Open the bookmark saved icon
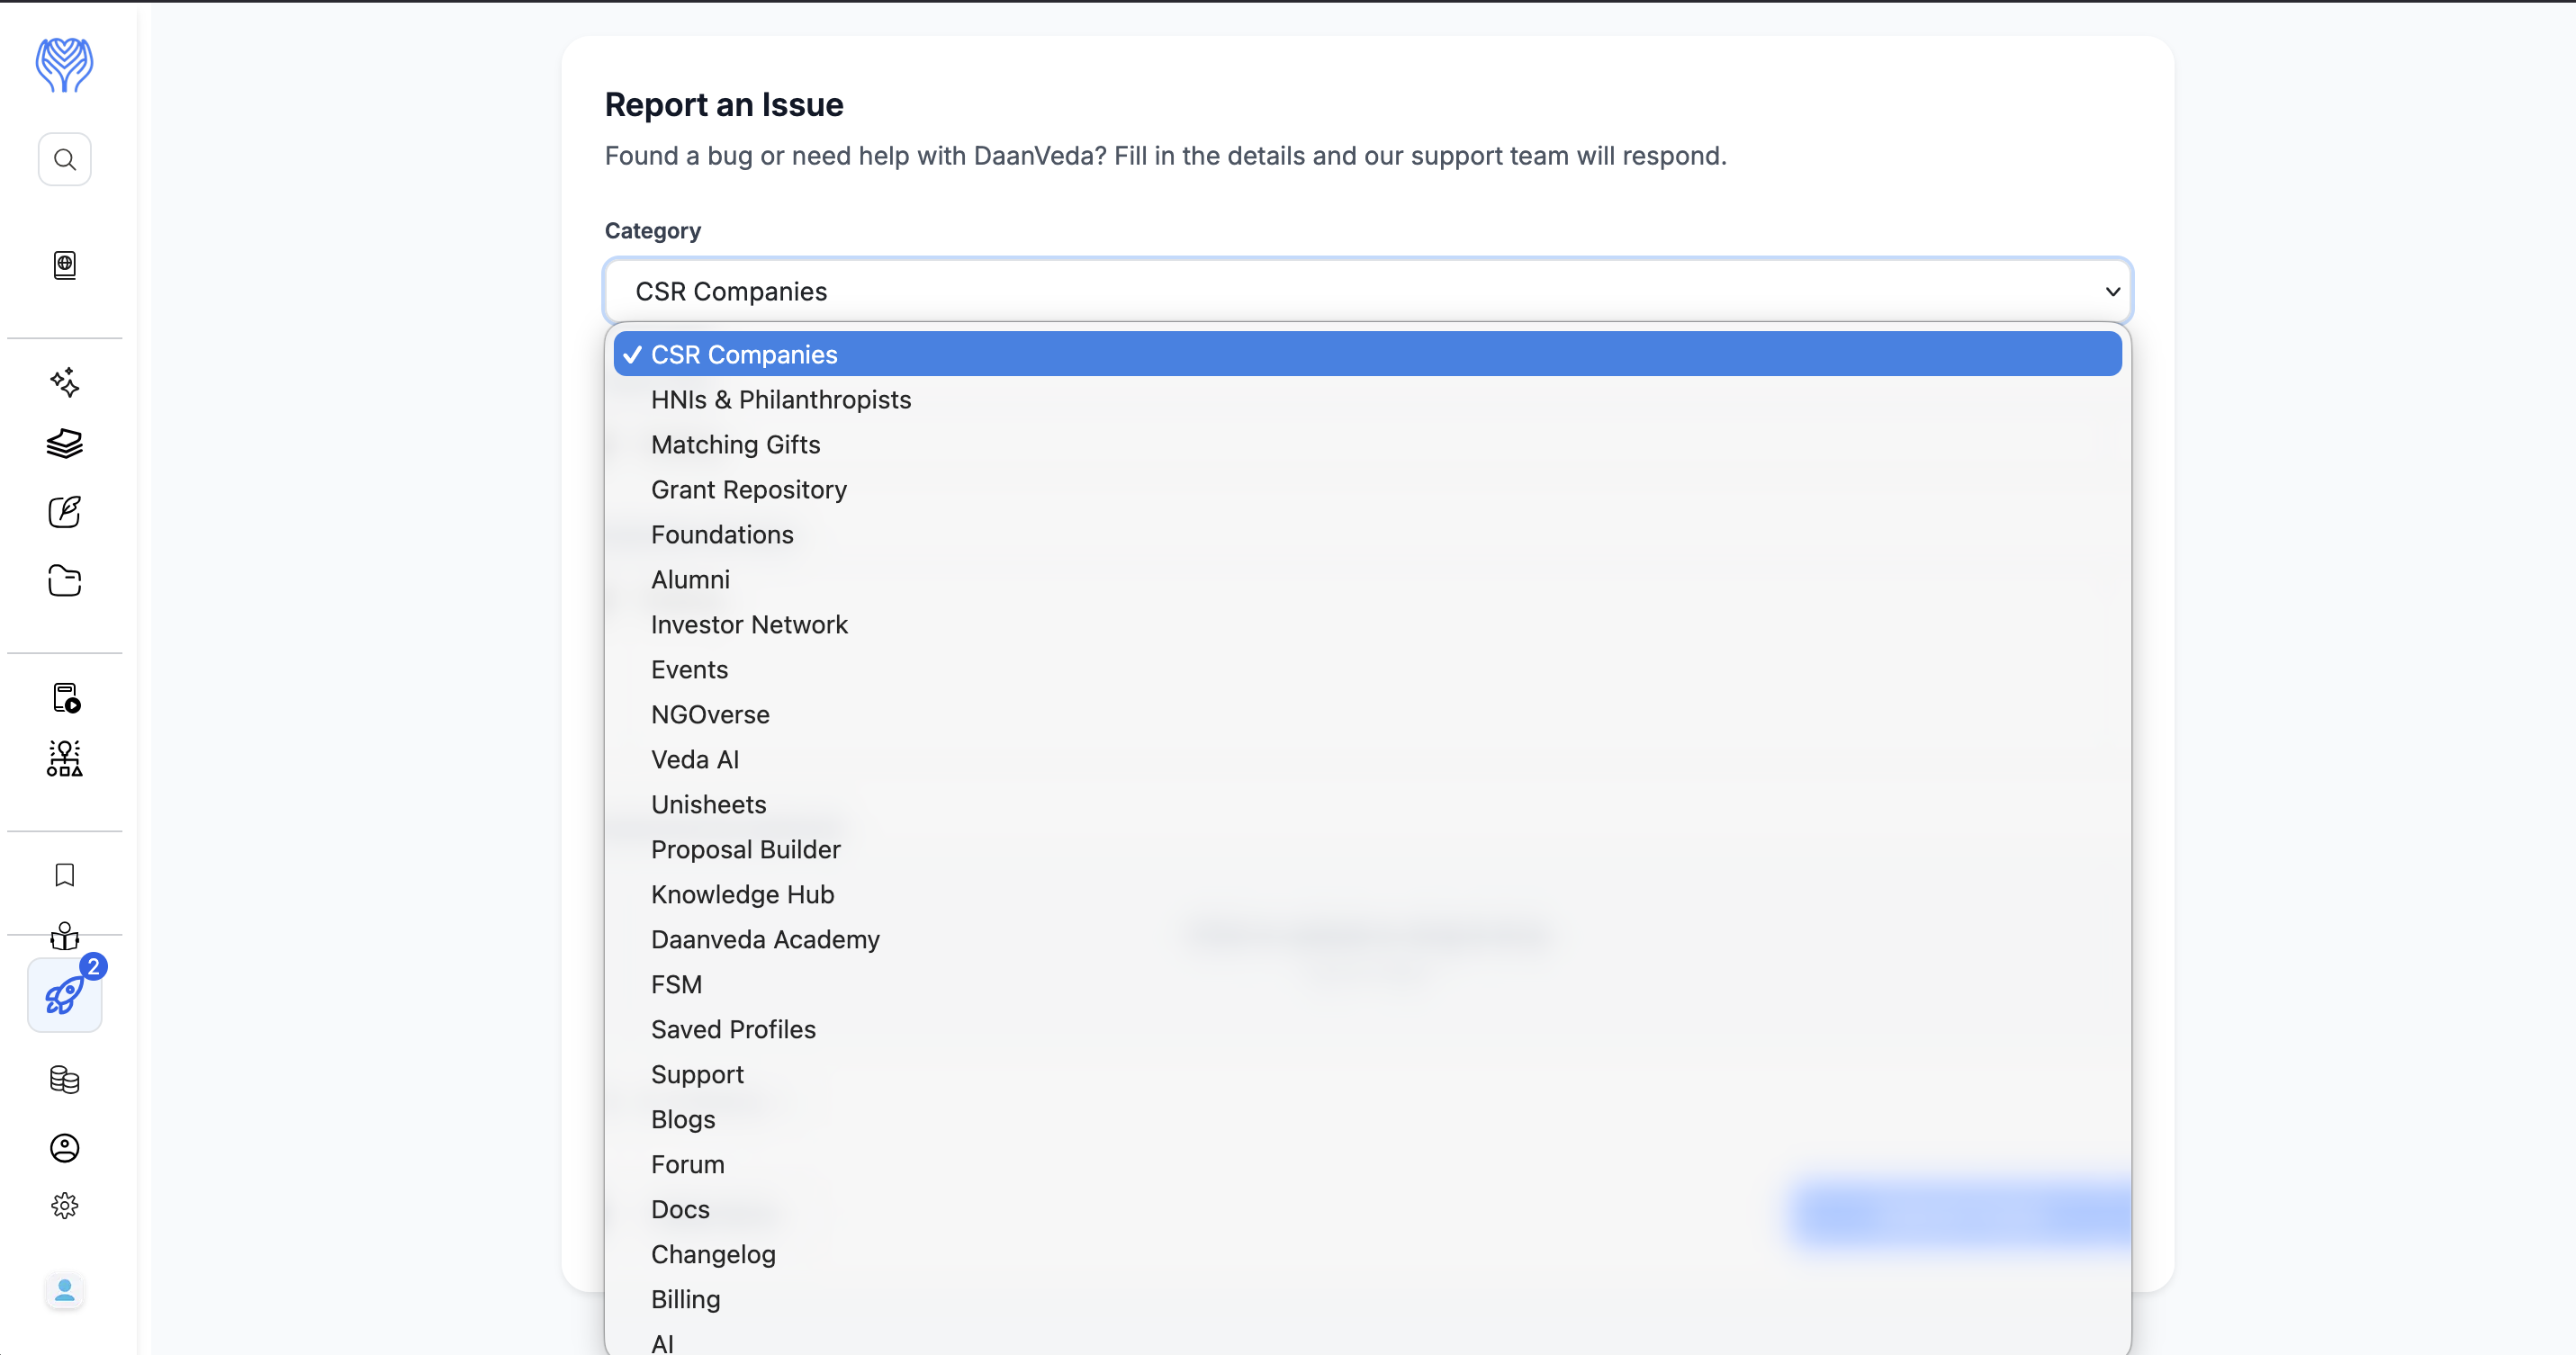Image resolution: width=2576 pixels, height=1355 pixels. pyautogui.click(x=65, y=875)
